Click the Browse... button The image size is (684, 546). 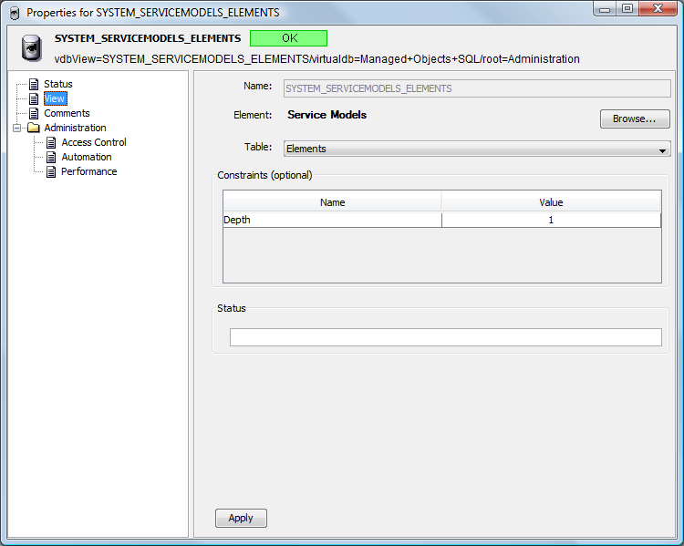click(x=635, y=119)
